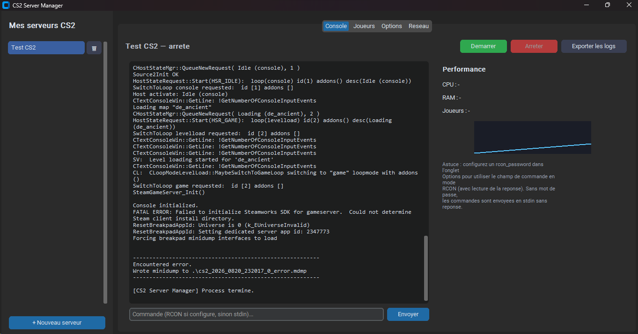
Task: Open the Joueurs tab
Action: pyautogui.click(x=364, y=26)
